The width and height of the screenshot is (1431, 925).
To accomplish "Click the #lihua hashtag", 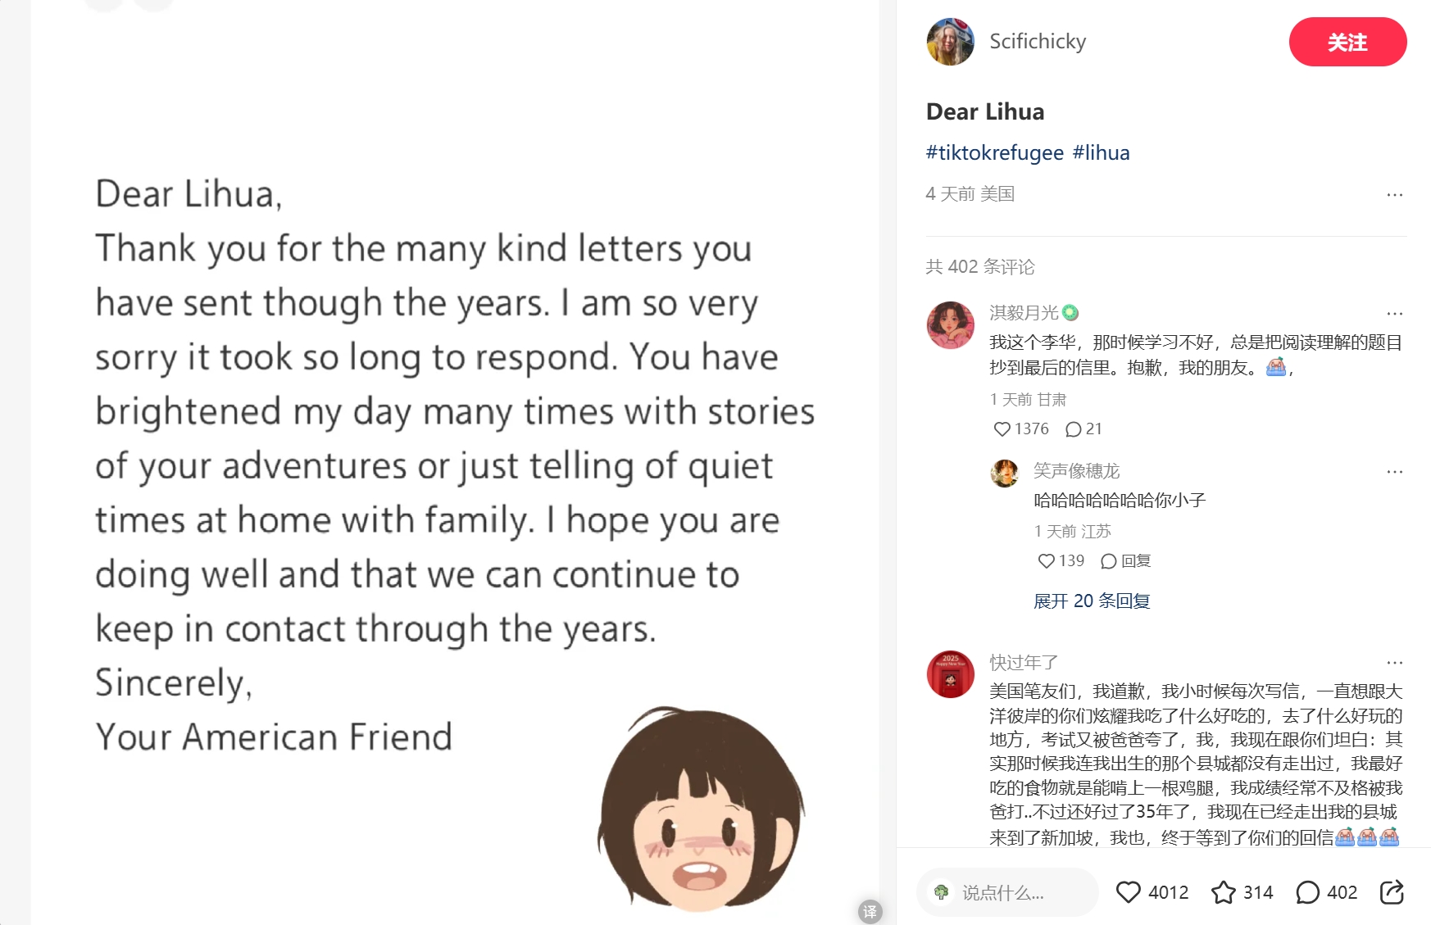I will click(1101, 153).
